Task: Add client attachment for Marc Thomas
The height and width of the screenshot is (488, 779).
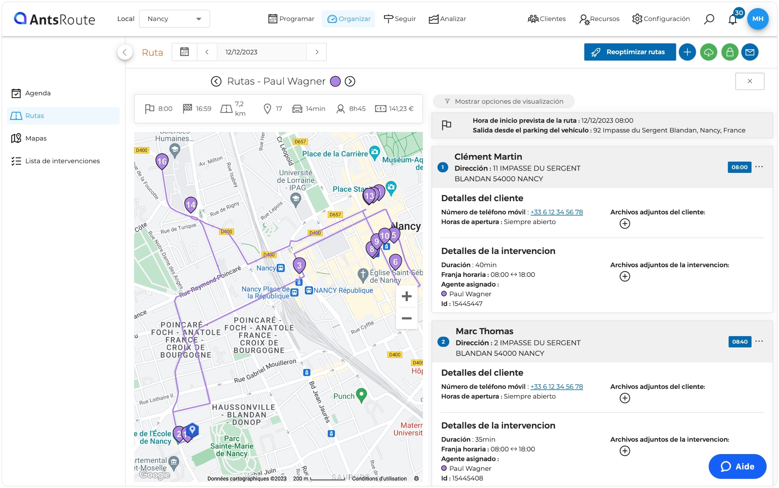Action: 625,398
